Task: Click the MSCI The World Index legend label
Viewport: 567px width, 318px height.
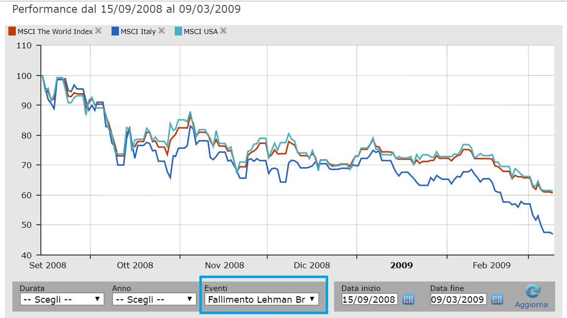Action: tap(55, 32)
